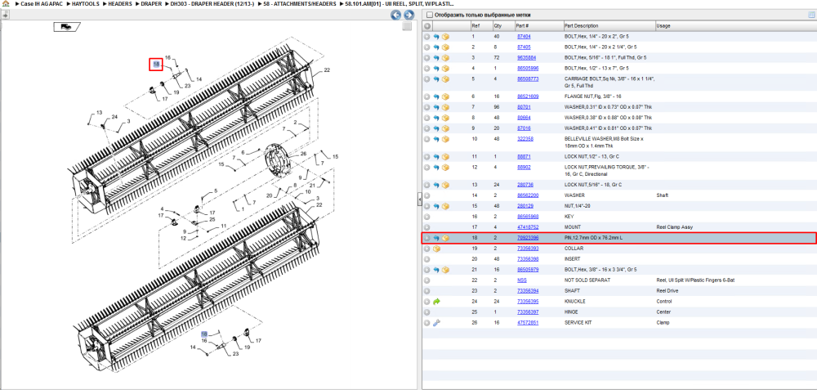Open Case IH AG APAC breadcrumb
817x390 pixels.
pos(41,3)
